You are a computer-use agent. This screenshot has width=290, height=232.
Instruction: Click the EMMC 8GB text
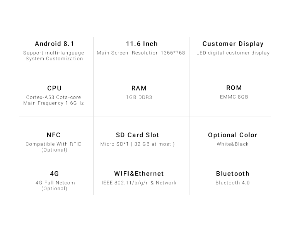[x=234, y=97]
